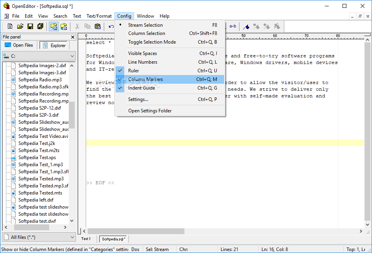Open the All files (*.*) filter dropdown

39,237
